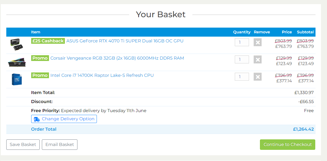
Task: Click the £25 Cashback badge
Action: 48,41
